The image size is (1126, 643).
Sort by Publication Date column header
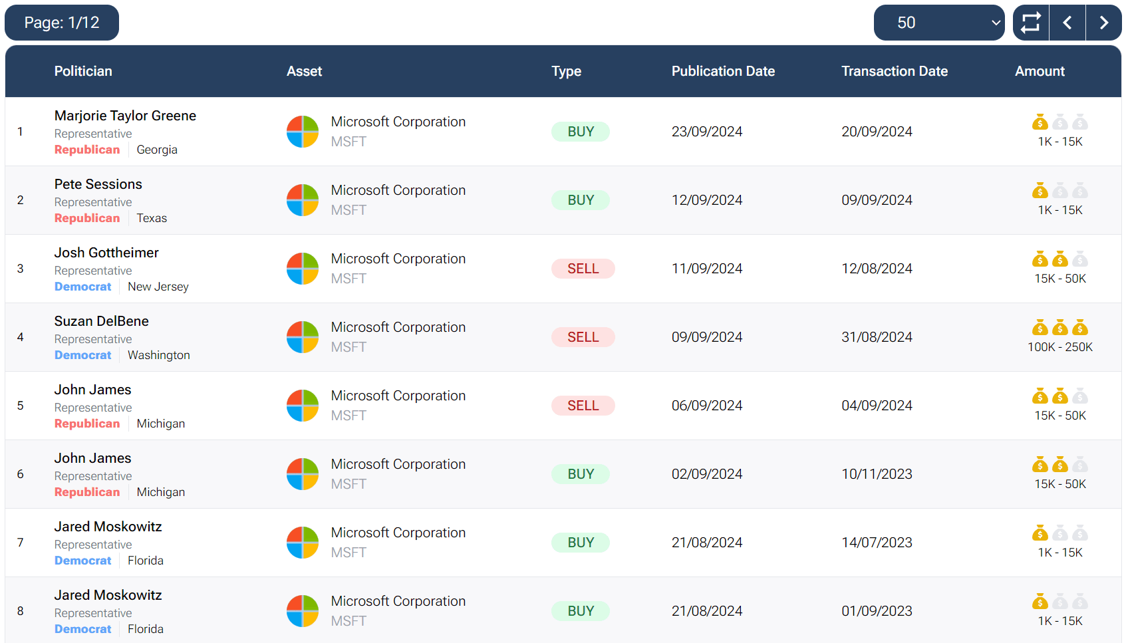point(723,71)
